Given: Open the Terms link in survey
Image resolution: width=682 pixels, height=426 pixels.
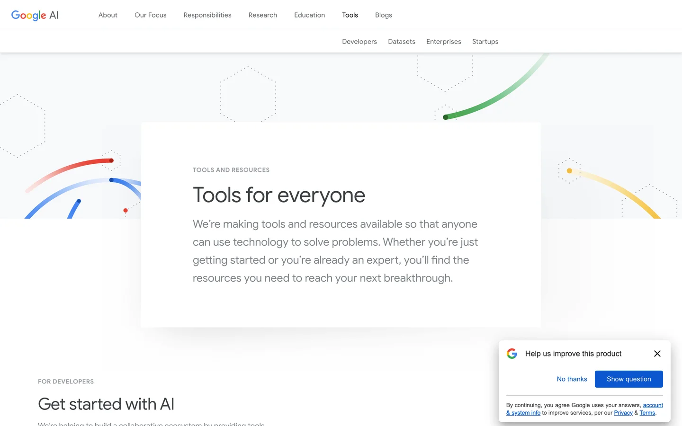Looking at the screenshot, I should click(647, 413).
